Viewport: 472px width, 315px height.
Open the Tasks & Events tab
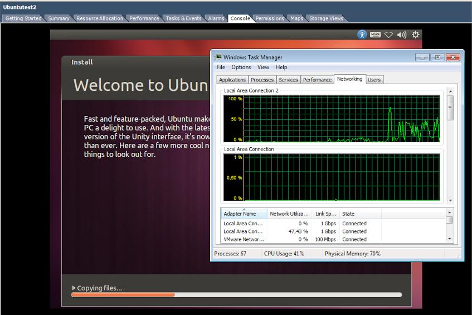pos(184,18)
